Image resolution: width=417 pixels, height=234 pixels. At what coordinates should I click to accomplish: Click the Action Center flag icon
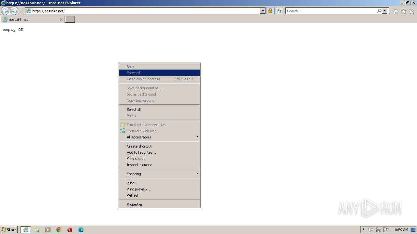point(386,230)
